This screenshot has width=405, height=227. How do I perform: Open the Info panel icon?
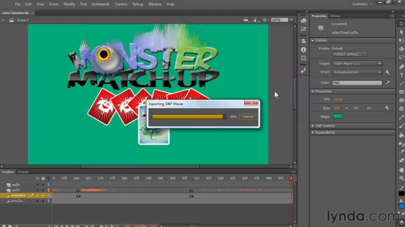pos(304,49)
